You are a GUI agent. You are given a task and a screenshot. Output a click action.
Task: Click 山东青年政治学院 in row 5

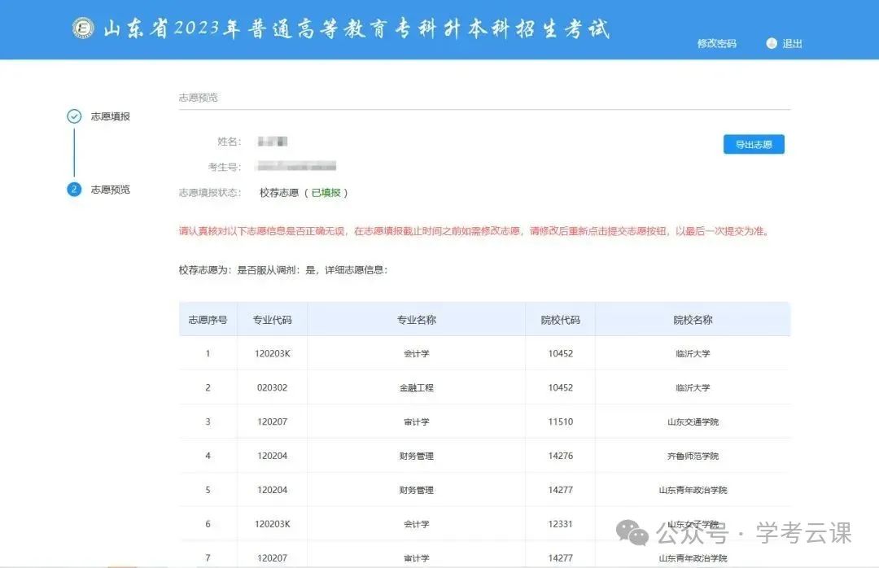coord(693,490)
